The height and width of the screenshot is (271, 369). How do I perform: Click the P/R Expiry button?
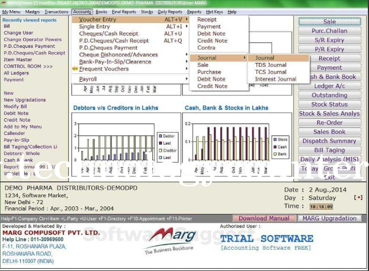[329, 49]
